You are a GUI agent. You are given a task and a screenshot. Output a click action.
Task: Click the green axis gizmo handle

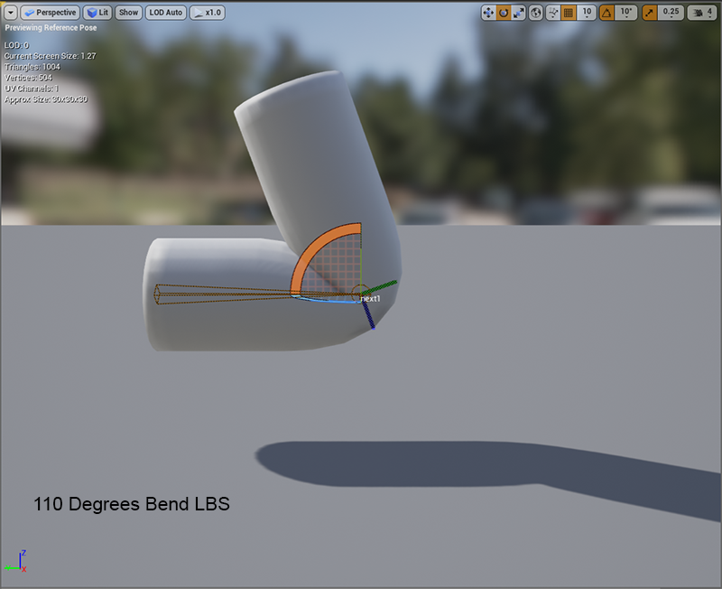click(380, 287)
